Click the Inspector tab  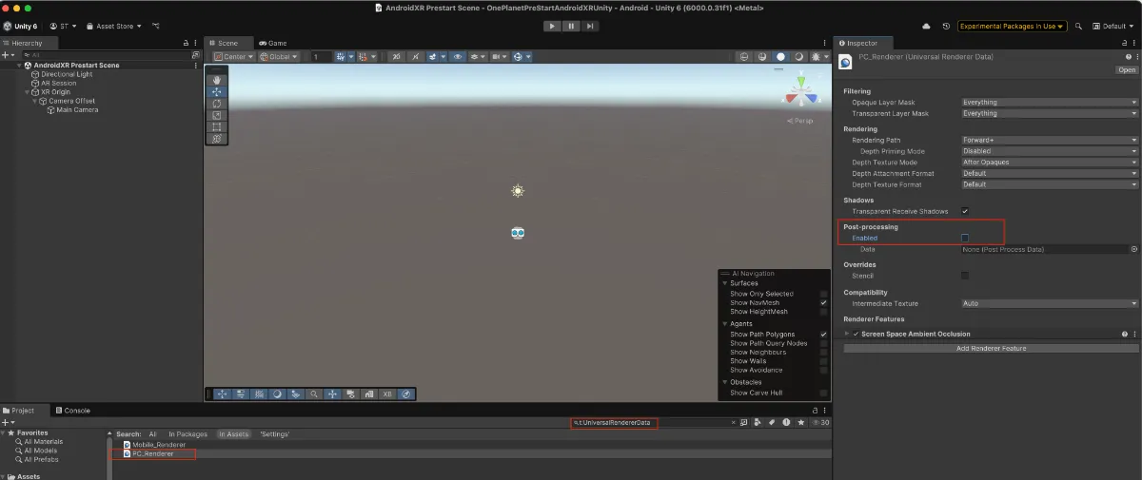[x=864, y=43]
